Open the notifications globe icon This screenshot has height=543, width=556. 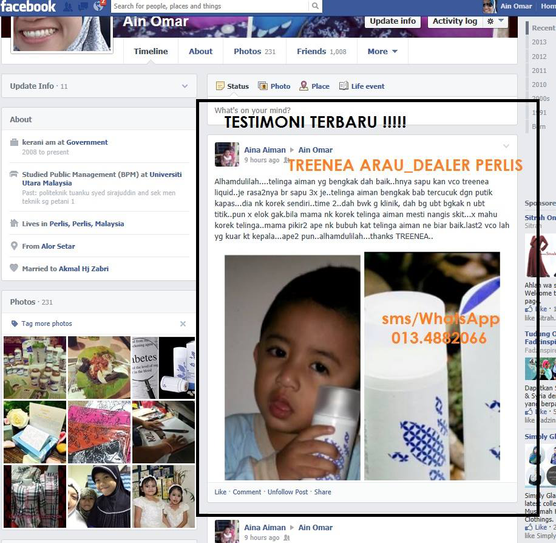coord(99,6)
